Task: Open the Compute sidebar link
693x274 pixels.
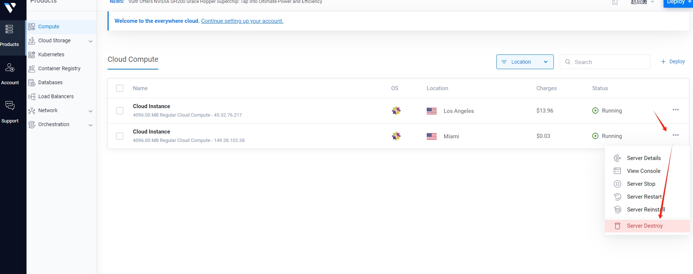Action: pos(49,26)
